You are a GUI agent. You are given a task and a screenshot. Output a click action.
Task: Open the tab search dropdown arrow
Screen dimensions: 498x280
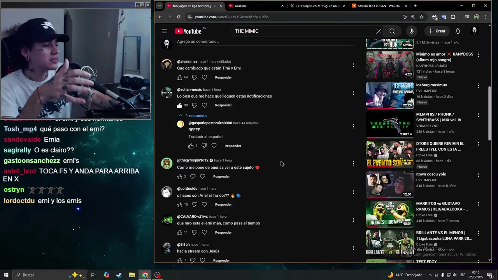pyautogui.click(x=159, y=6)
